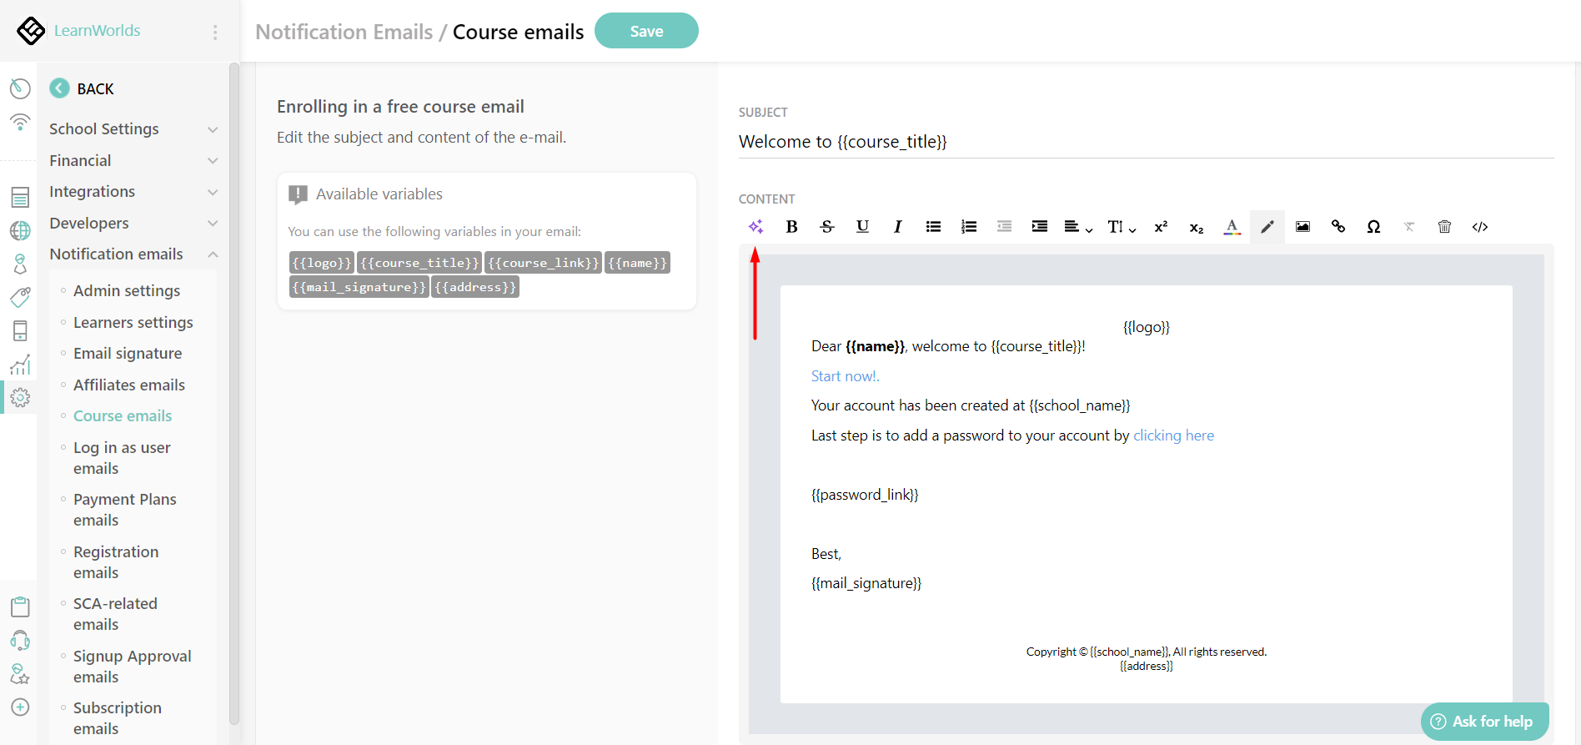This screenshot has width=1581, height=745.
Task: Click the trash icon in toolbar
Action: (x=1444, y=227)
